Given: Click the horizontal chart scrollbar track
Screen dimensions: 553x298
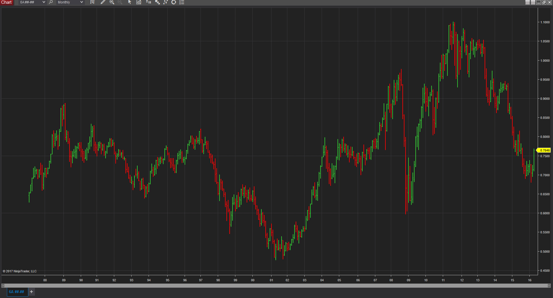Looking at the screenshot, I should pos(276,286).
